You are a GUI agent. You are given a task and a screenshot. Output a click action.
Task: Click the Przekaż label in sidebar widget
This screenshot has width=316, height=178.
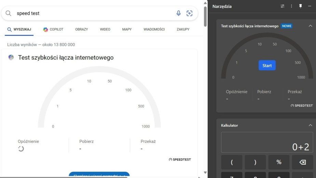294,92
